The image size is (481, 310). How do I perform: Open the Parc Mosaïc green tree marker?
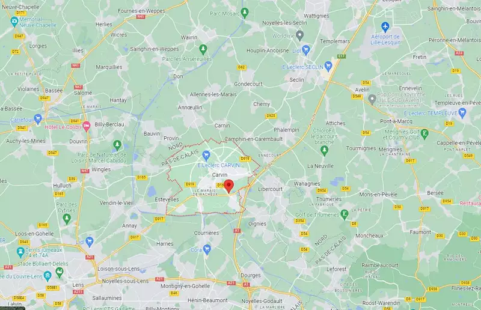coord(245,13)
